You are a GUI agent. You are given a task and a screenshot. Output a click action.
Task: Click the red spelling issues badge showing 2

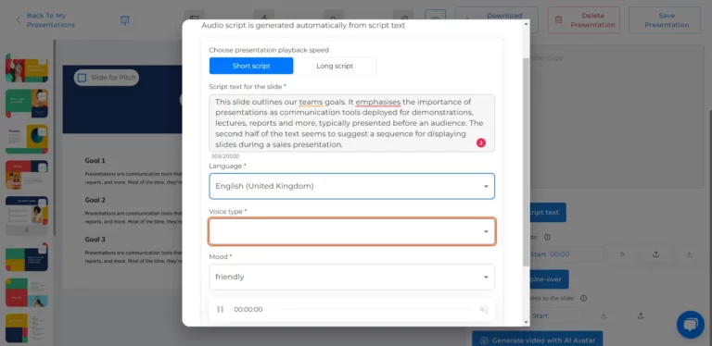(481, 143)
